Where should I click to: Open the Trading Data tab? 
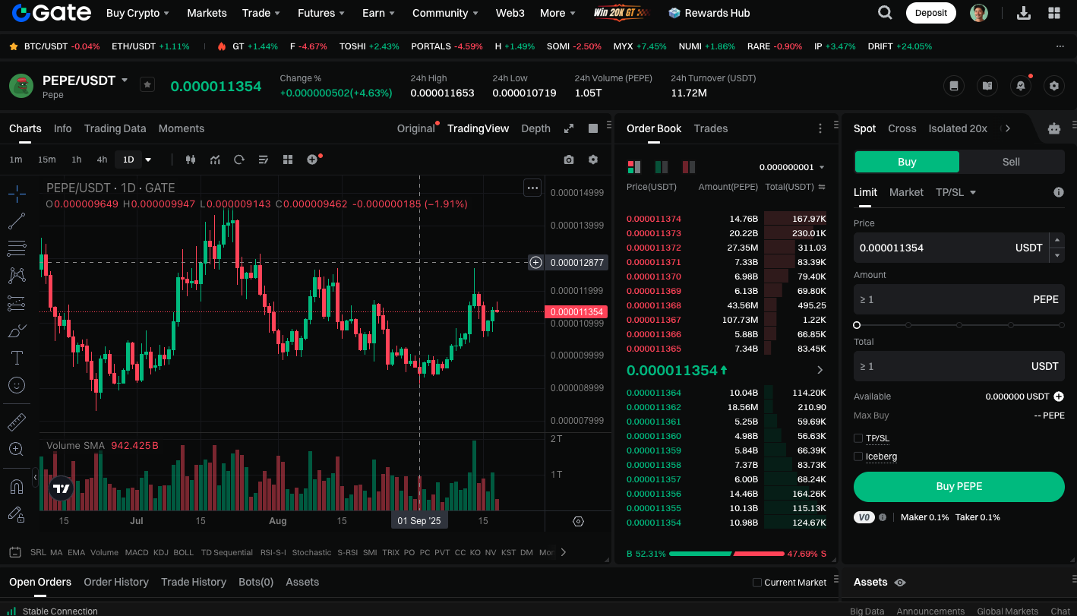coord(115,128)
